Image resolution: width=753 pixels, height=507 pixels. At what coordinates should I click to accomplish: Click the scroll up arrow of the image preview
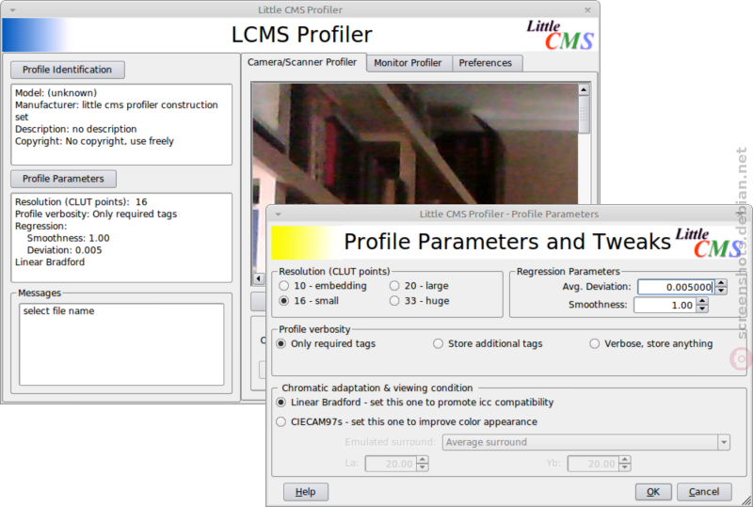584,89
